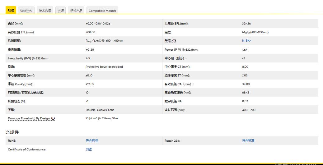Click the 397.35 back focal length value

[246, 24]
